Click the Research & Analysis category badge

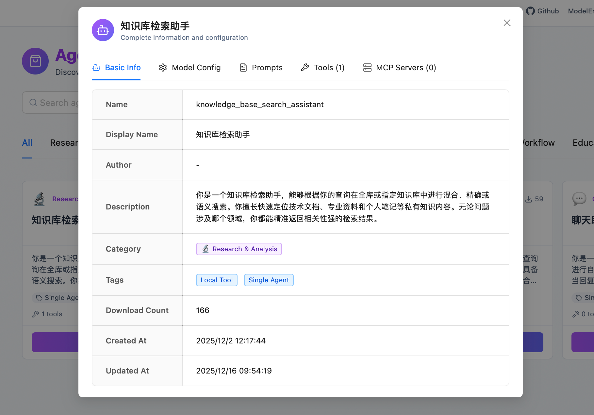[239, 249]
